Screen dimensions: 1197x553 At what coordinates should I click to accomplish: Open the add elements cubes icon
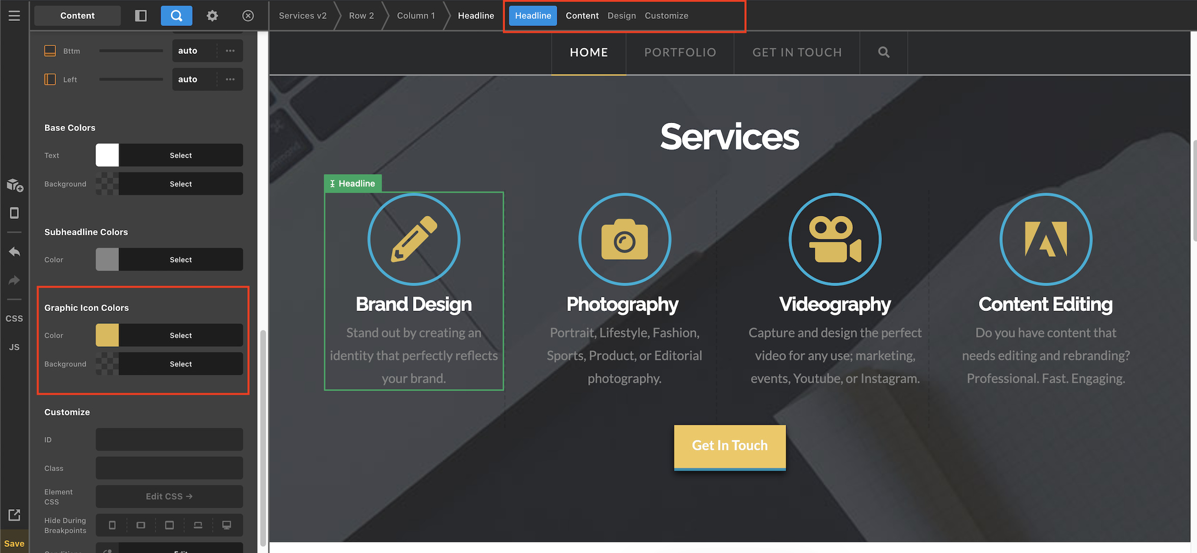pyautogui.click(x=14, y=185)
